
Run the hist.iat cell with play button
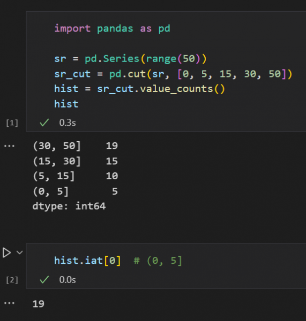click(6, 253)
